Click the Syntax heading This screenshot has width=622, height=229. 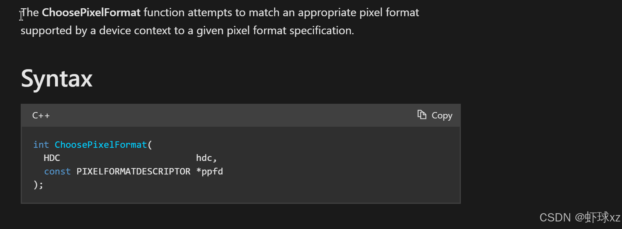[56, 79]
